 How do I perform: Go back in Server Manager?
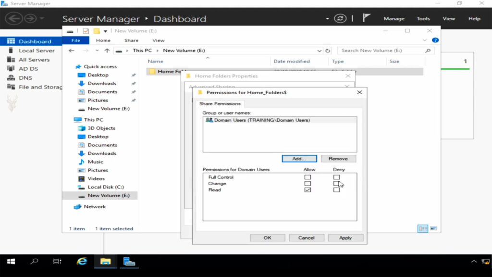click(x=13, y=18)
